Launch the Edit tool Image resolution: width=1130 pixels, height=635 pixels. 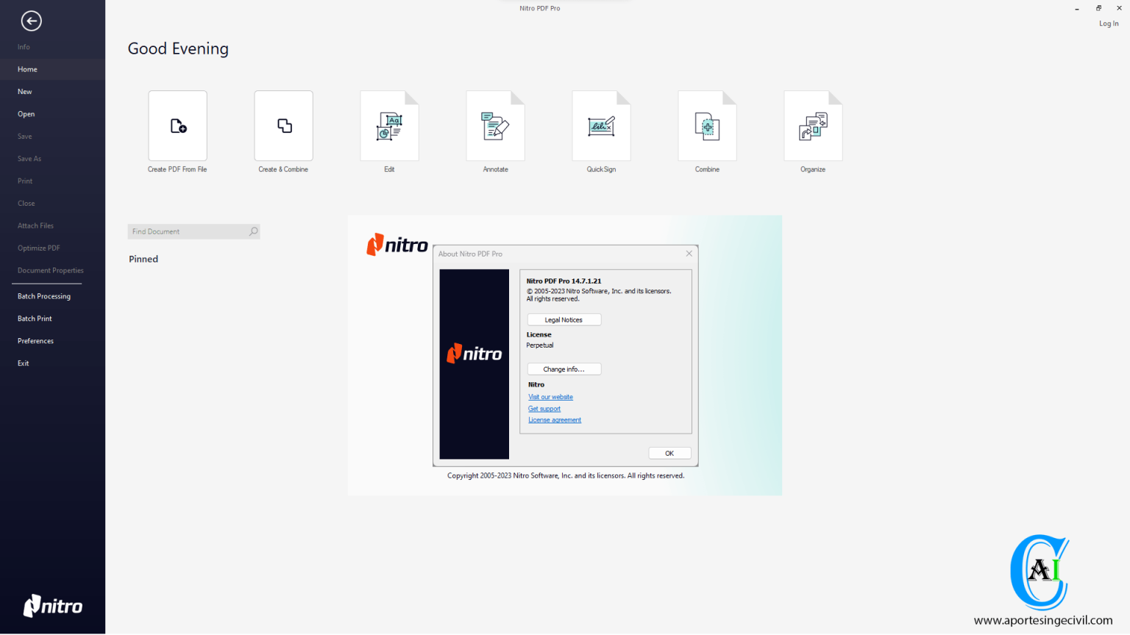click(x=389, y=126)
